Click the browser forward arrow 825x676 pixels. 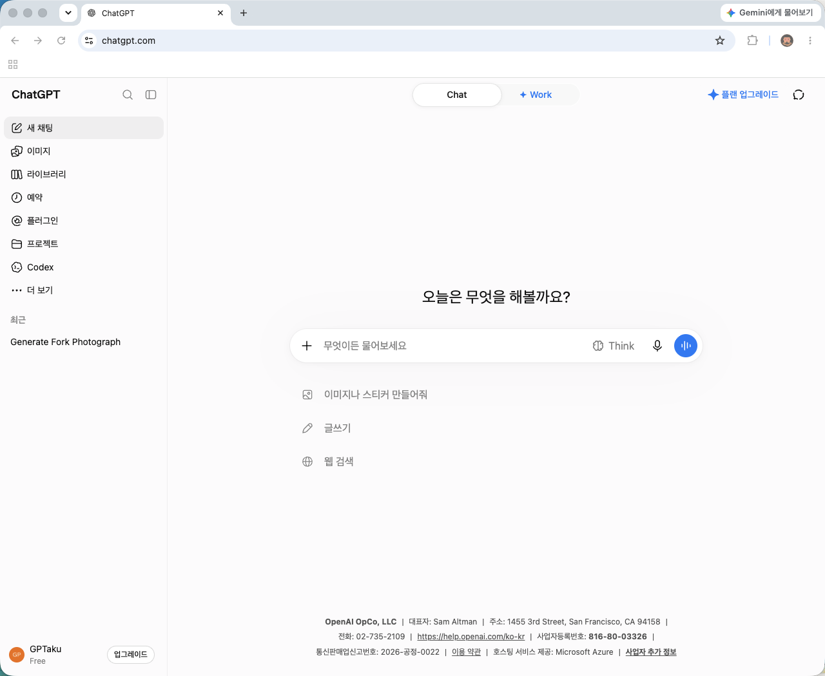(38, 41)
